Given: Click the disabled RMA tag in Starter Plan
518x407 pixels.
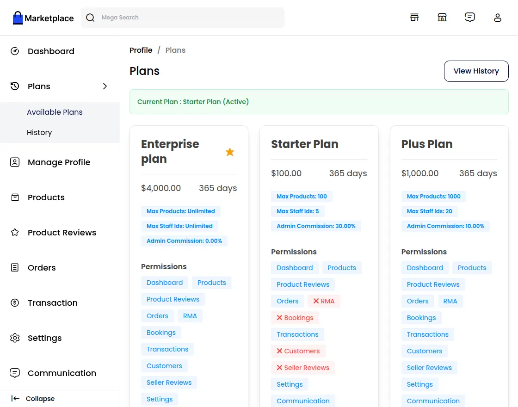Looking at the screenshot, I should pyautogui.click(x=324, y=301).
